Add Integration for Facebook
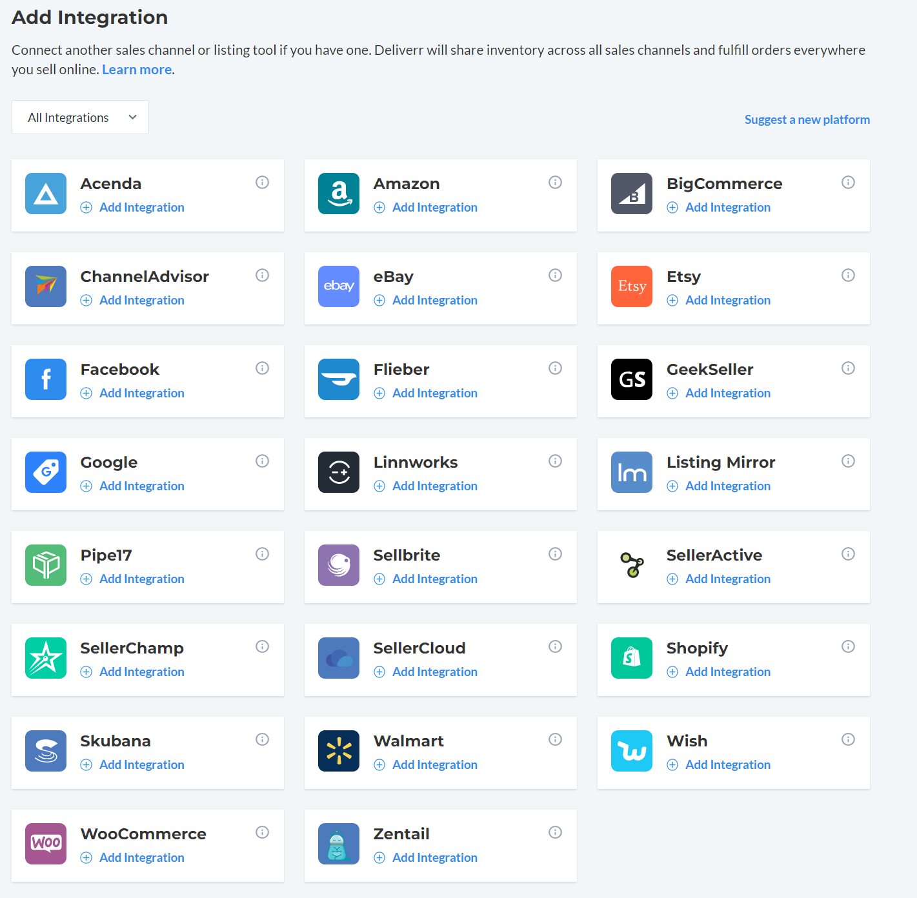This screenshot has height=898, width=917. (x=133, y=393)
